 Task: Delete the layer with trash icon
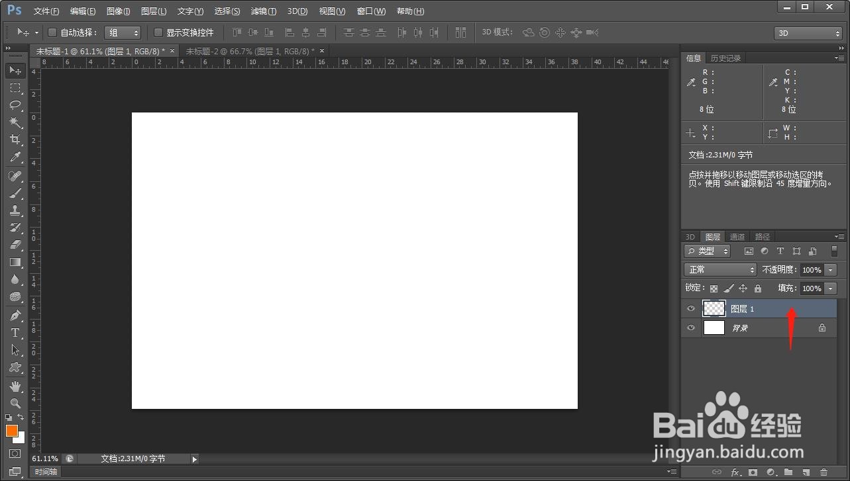(824, 472)
